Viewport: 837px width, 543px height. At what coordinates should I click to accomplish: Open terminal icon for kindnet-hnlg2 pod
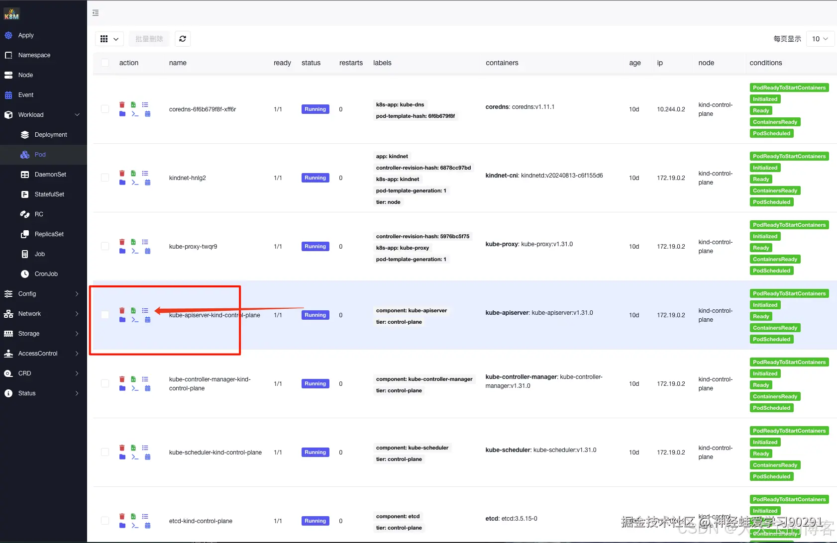pyautogui.click(x=135, y=182)
